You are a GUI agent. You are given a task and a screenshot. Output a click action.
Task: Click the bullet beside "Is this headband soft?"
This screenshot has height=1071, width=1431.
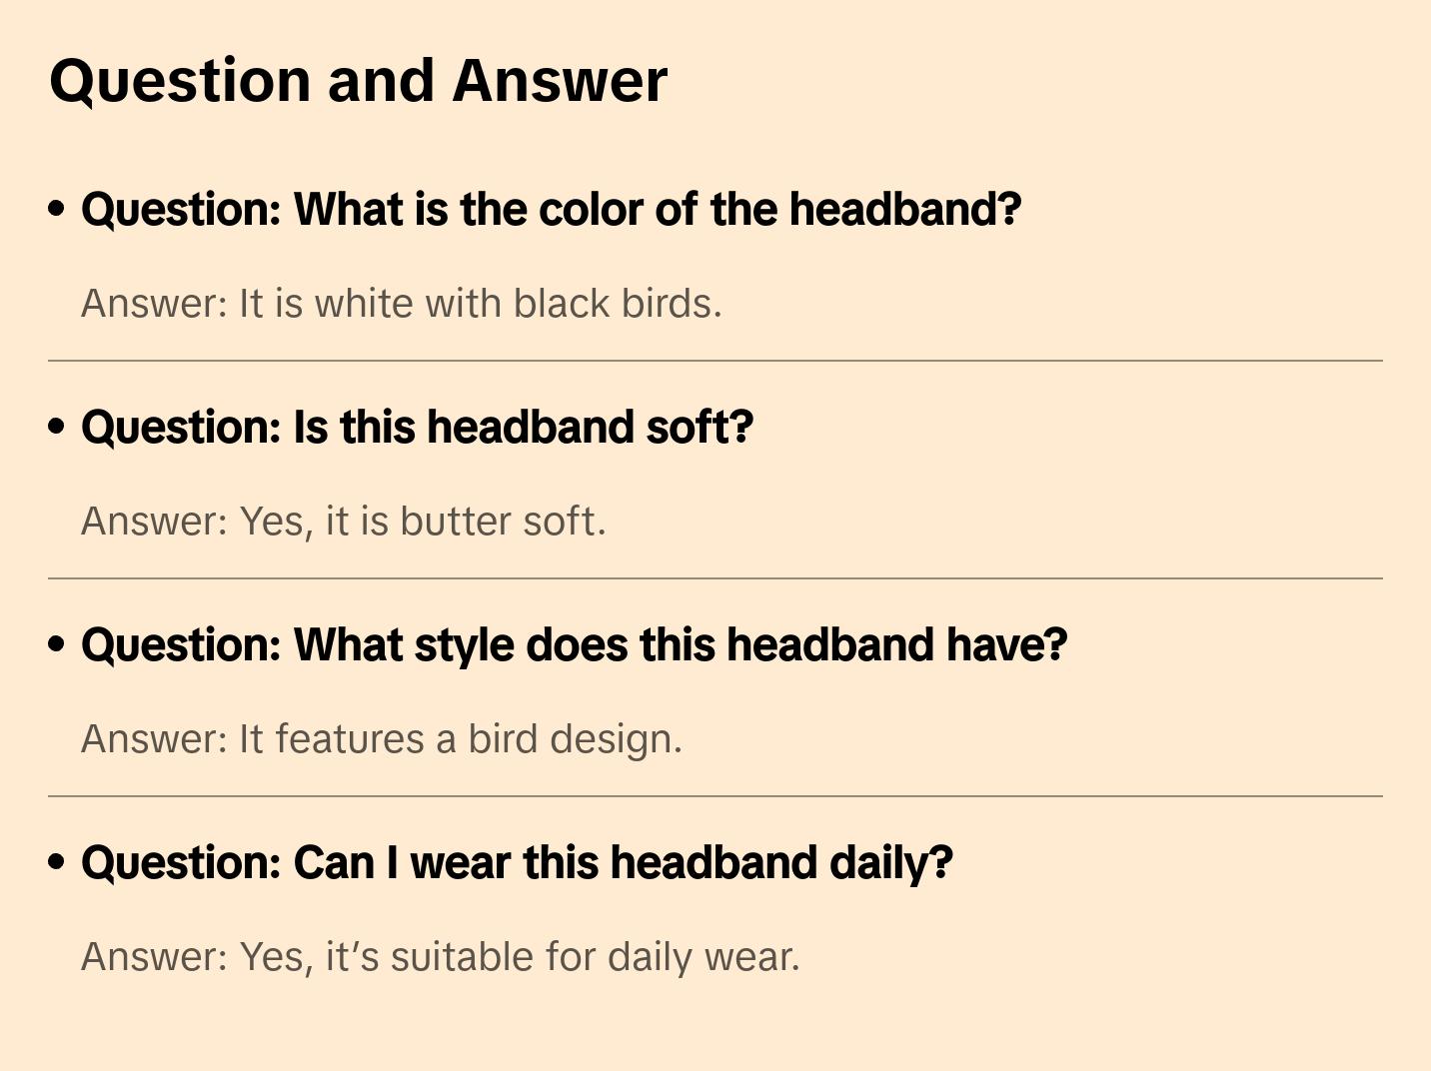pyautogui.click(x=57, y=427)
